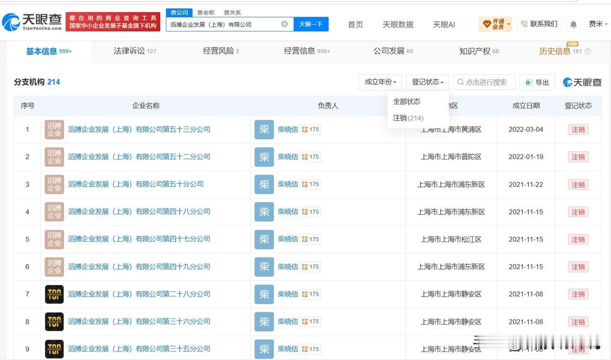Screen dimensions: 611x360
Task: Open the 公司发展 tab
Action: pos(393,51)
